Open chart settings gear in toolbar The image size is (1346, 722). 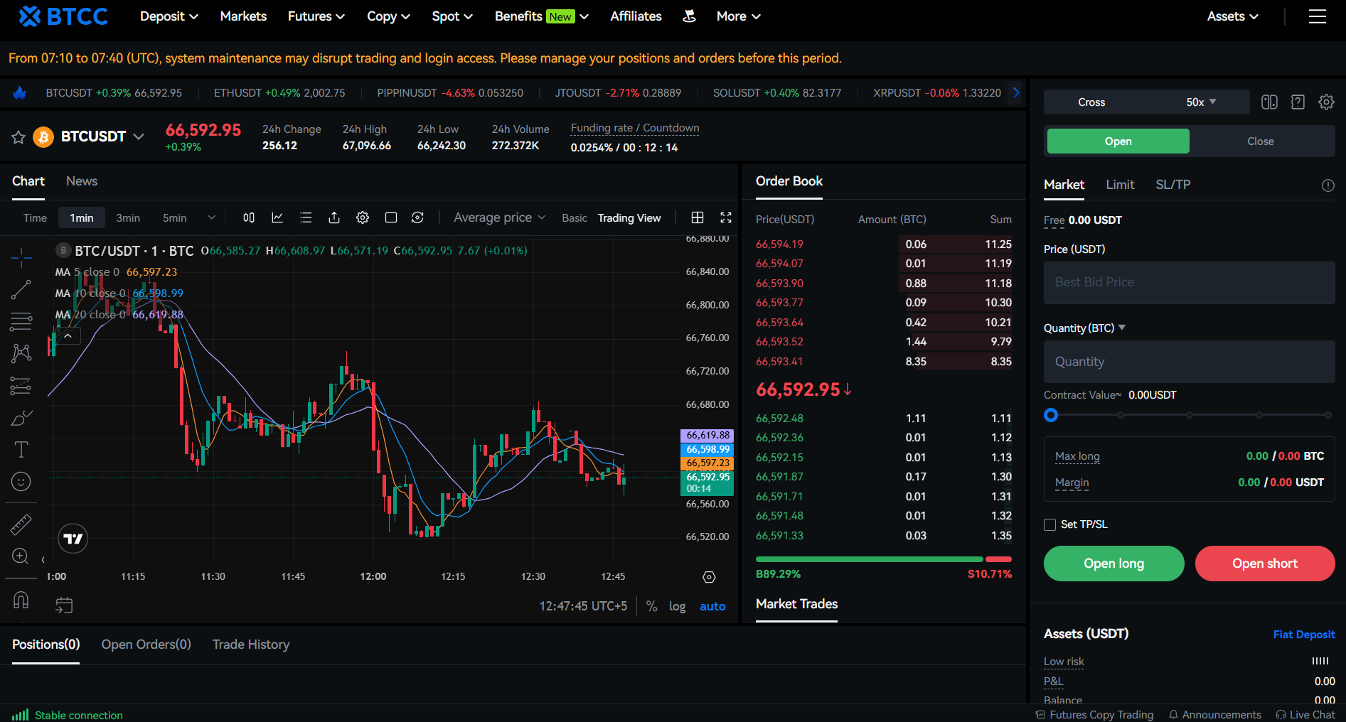pyautogui.click(x=363, y=217)
